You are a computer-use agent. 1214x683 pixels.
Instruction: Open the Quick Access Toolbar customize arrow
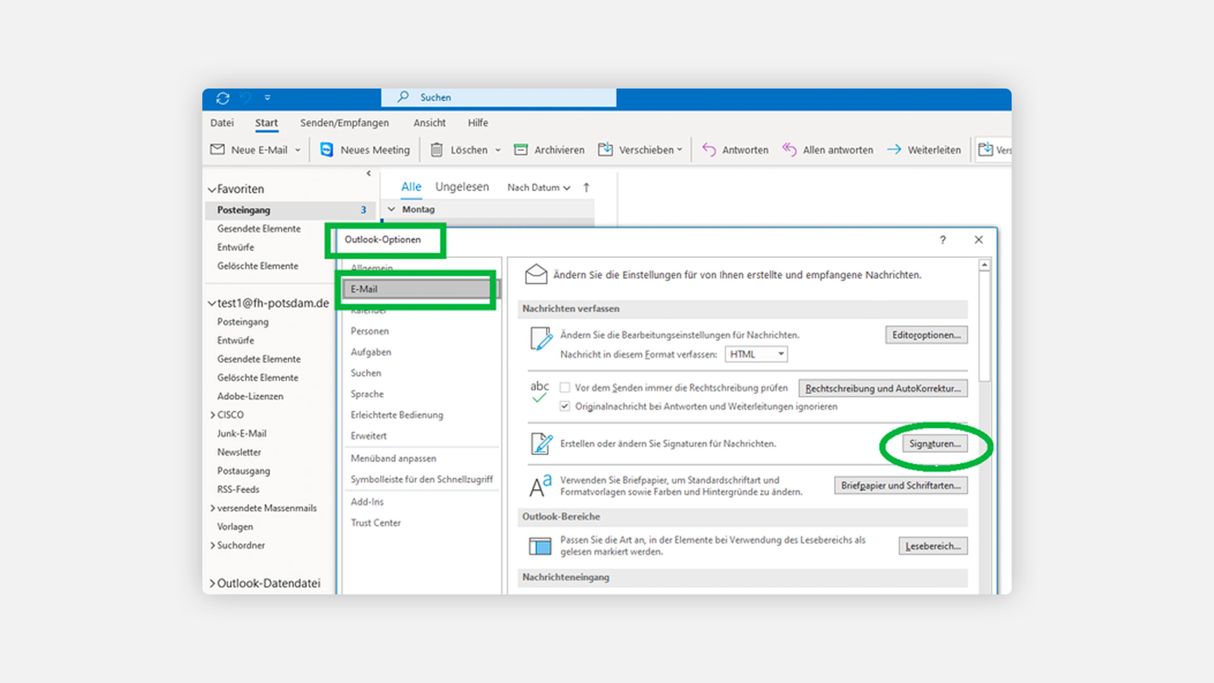click(268, 98)
